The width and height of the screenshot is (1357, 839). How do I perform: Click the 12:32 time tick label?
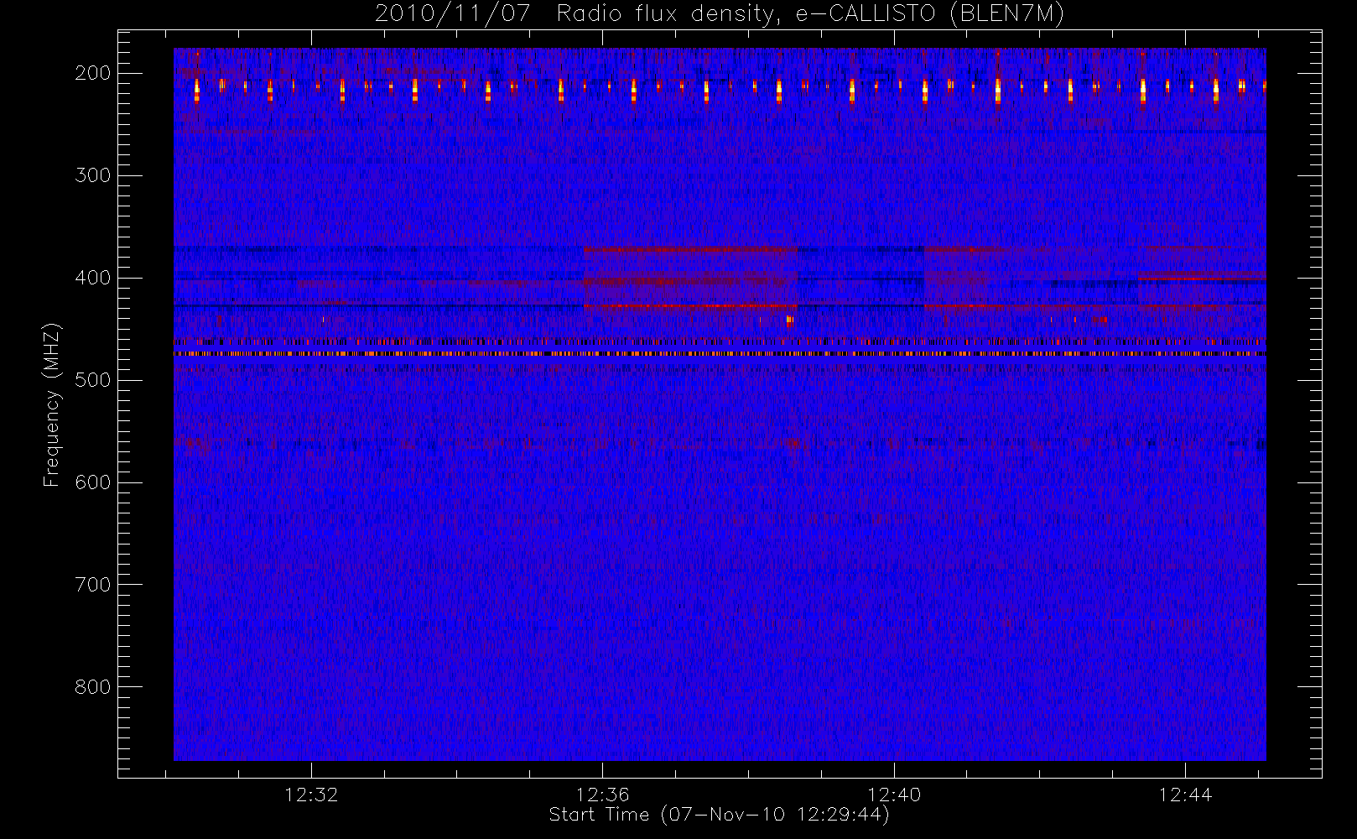point(311,795)
